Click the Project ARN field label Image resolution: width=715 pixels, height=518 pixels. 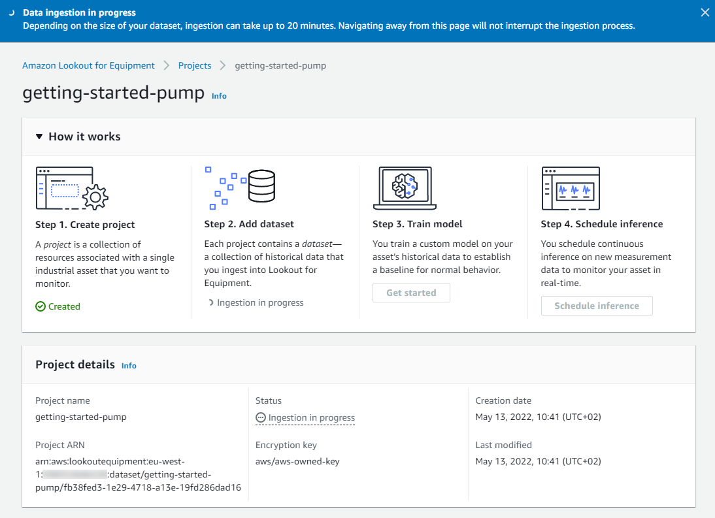coord(60,445)
